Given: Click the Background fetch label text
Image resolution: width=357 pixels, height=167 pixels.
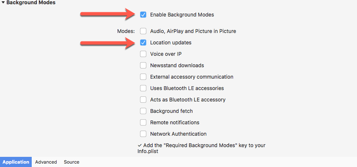Looking at the screenshot, I should 171,111.
